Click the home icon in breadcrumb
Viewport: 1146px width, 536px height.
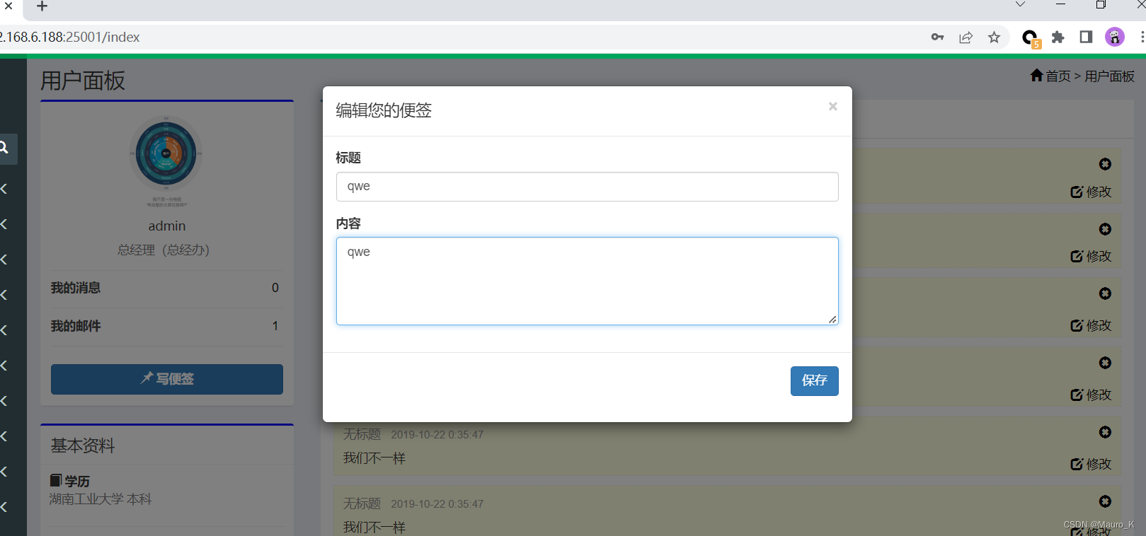1037,75
